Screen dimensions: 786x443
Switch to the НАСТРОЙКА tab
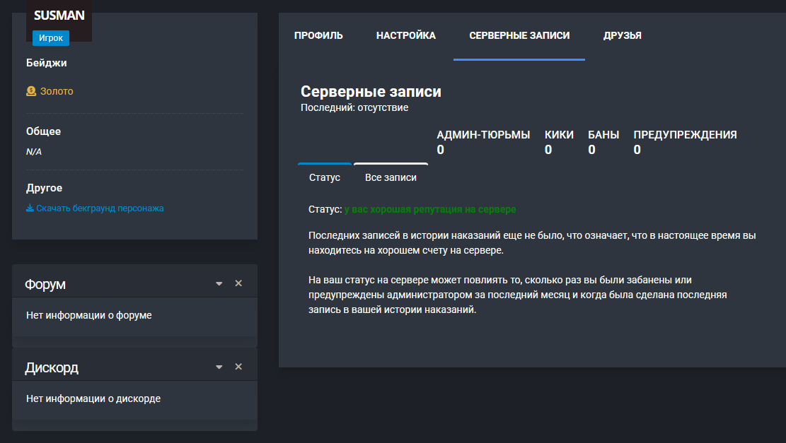tap(405, 35)
